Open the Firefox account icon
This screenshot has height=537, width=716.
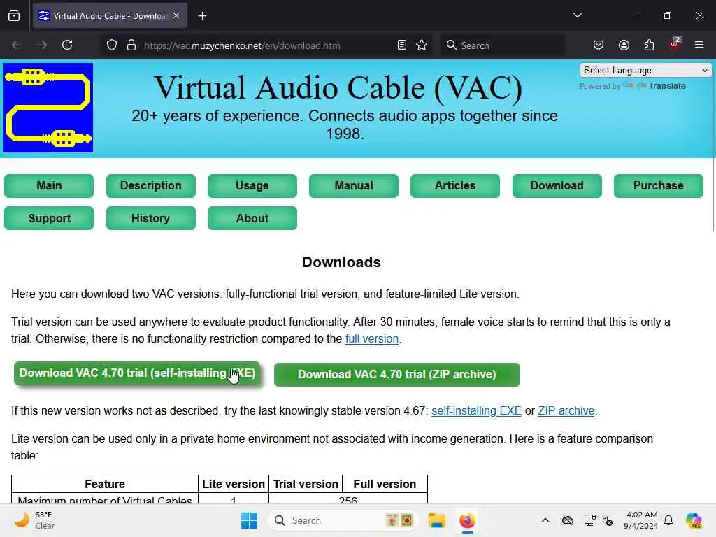(624, 45)
